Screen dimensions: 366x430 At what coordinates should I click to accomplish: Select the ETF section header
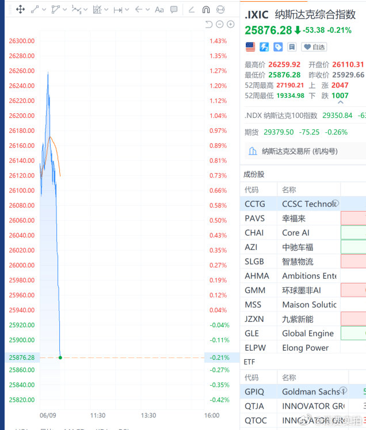click(249, 362)
